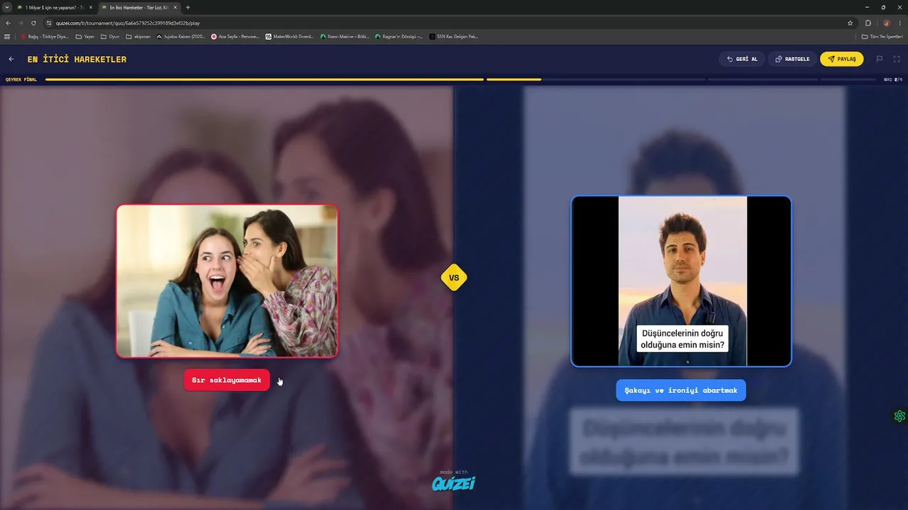Screen dimensions: 908x510
Task: Click the whispering women image card
Action: (x=227, y=281)
